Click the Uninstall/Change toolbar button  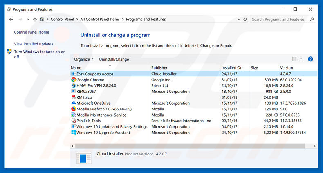(114, 59)
